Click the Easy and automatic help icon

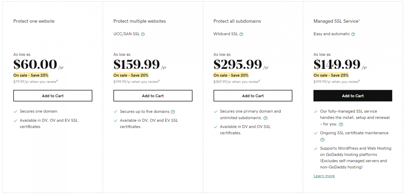[x=353, y=34]
